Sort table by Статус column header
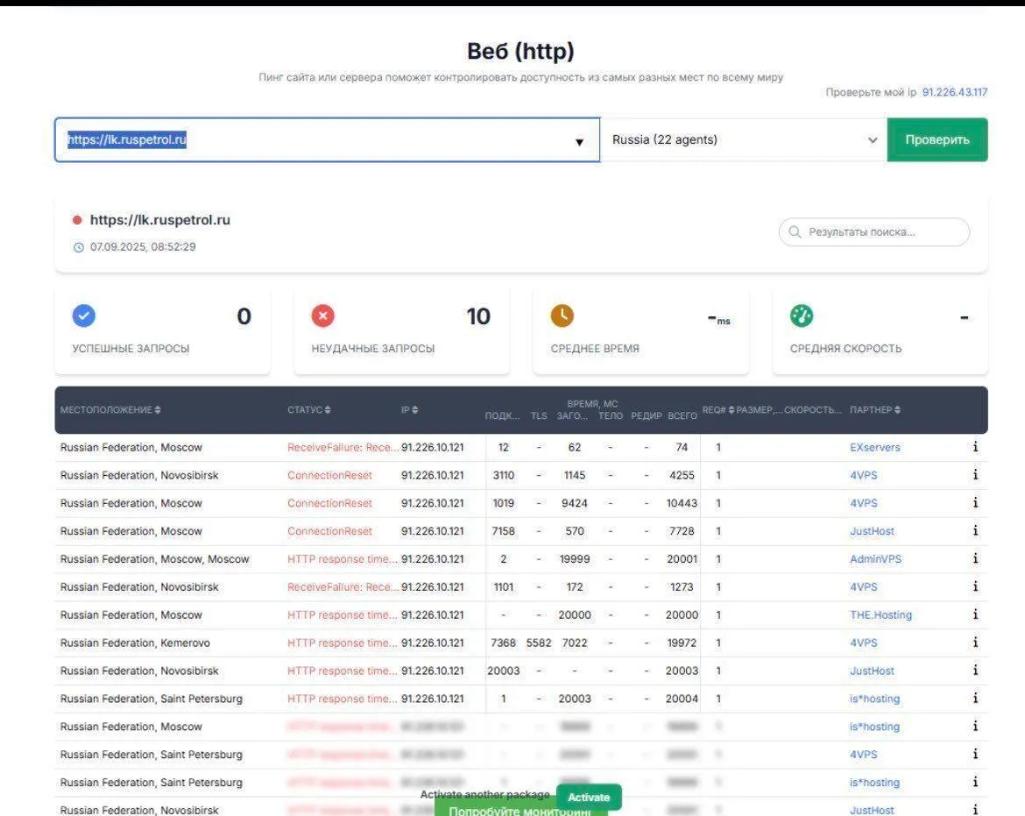The image size is (1025, 816). (x=309, y=410)
